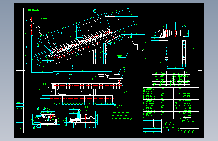Click balloon callout number 4
The image size is (218, 141).
44,108
